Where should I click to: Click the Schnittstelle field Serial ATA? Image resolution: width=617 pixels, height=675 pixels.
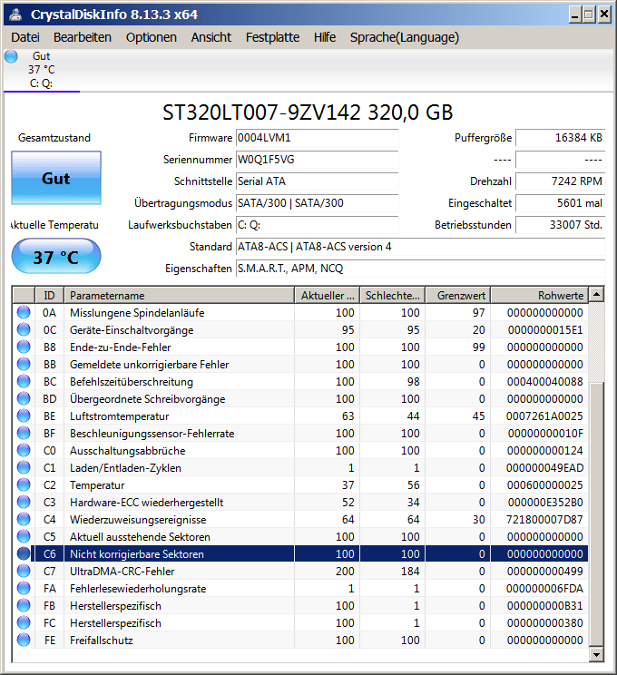click(x=317, y=181)
